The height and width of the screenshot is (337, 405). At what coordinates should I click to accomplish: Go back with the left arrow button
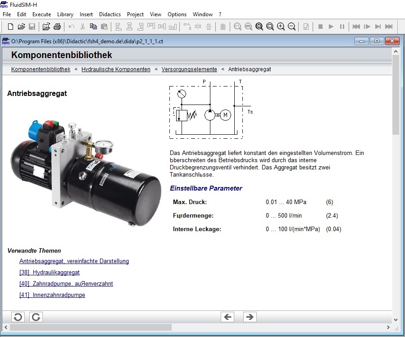pos(228,317)
